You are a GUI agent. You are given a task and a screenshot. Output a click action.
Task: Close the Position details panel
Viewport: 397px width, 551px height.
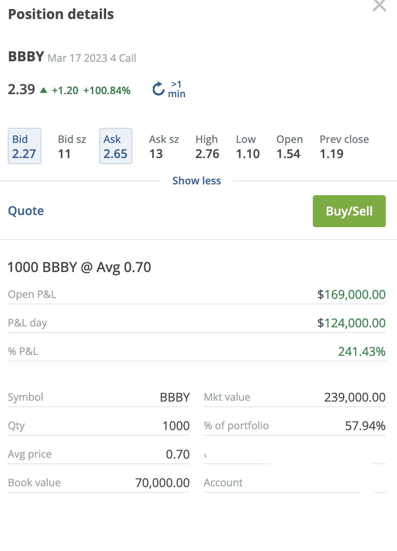pyautogui.click(x=379, y=6)
